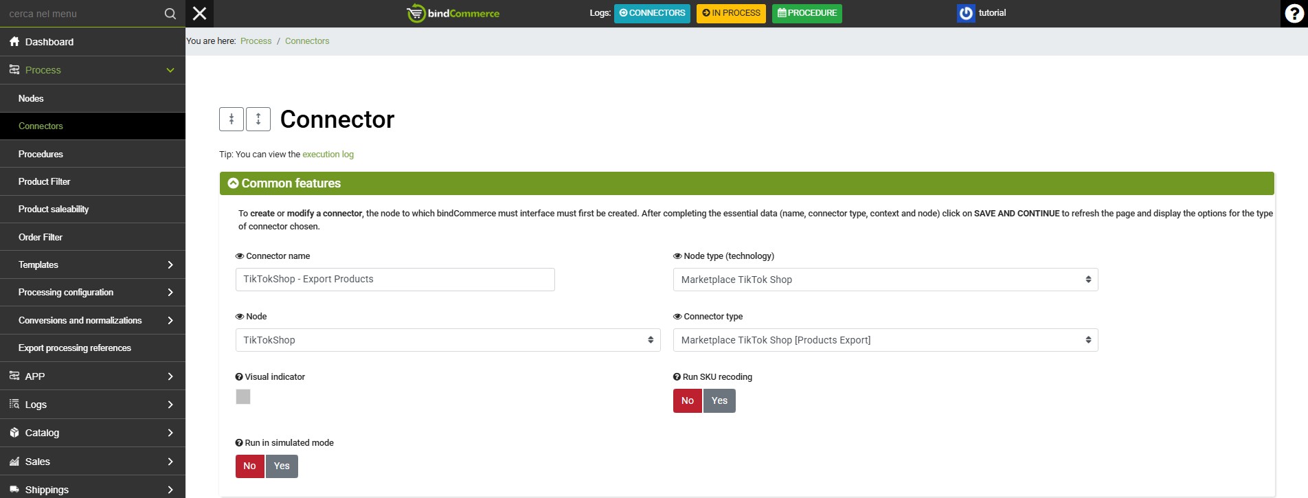The width and height of the screenshot is (1308, 498).
Task: Open the Node type (technology) dropdown
Action: click(x=886, y=280)
